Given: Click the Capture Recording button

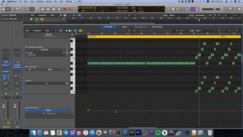Looking at the screenshot, I should 70,9.
